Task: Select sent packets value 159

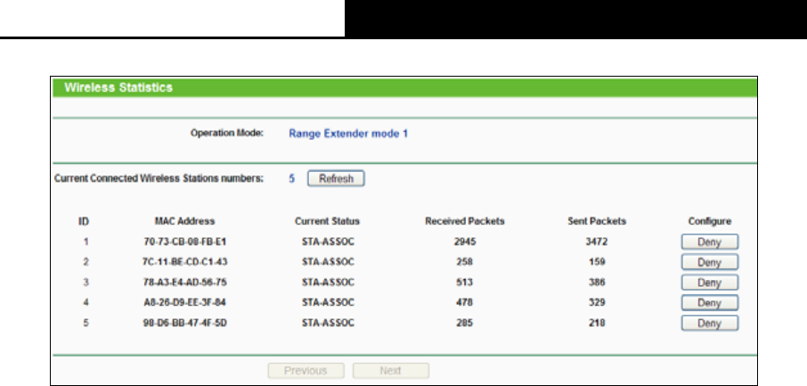Action: (597, 262)
